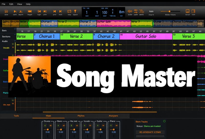Viewport: 205px width, 139px height.
Task: Open the Edit menu
Action: coord(11,4)
